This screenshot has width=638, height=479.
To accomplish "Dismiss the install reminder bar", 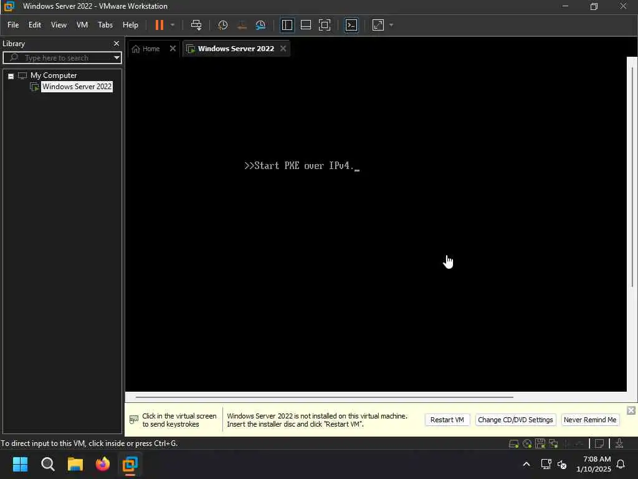I will [x=631, y=410].
